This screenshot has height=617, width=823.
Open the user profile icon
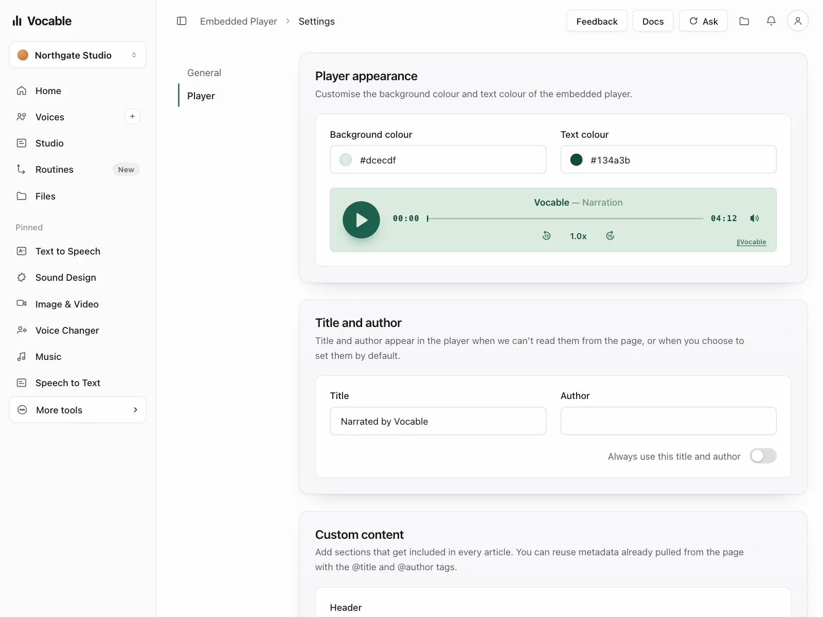pos(798,21)
